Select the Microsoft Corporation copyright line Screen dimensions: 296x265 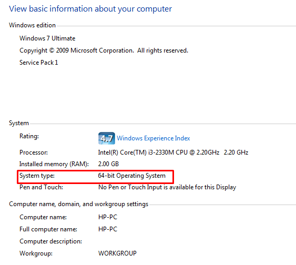point(104,50)
